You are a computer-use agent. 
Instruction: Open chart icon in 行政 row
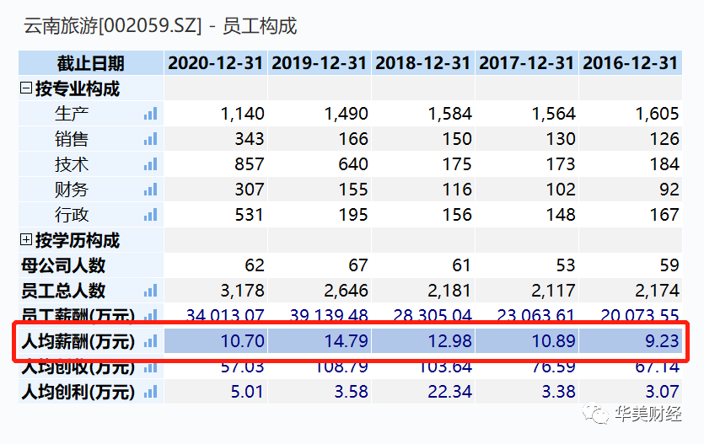pyautogui.click(x=150, y=215)
